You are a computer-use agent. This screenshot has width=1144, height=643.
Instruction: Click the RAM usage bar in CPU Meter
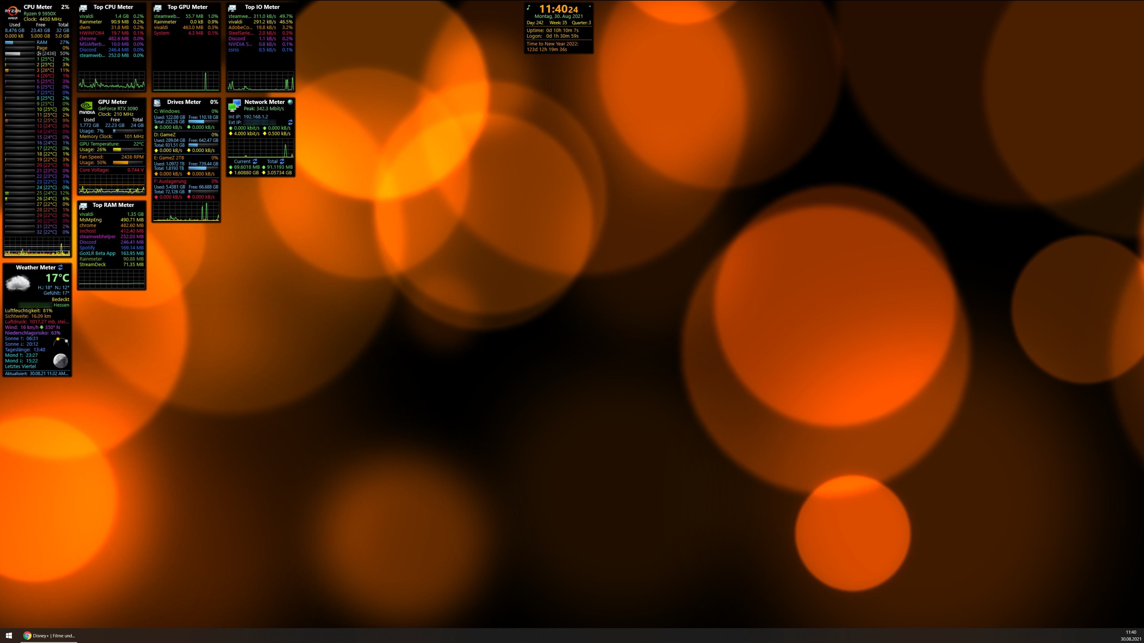click(x=20, y=43)
